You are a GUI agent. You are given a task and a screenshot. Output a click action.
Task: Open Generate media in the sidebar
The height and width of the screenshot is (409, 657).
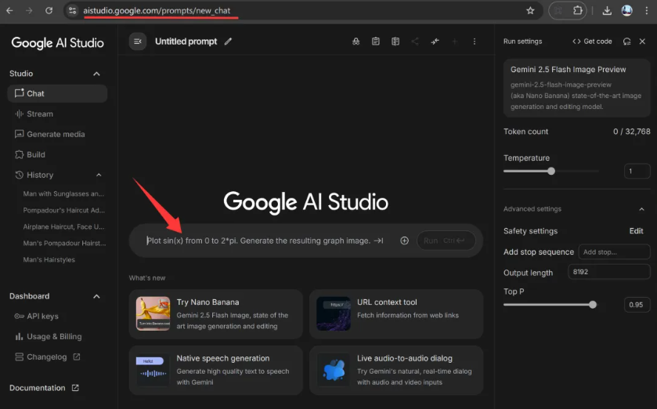tap(56, 134)
